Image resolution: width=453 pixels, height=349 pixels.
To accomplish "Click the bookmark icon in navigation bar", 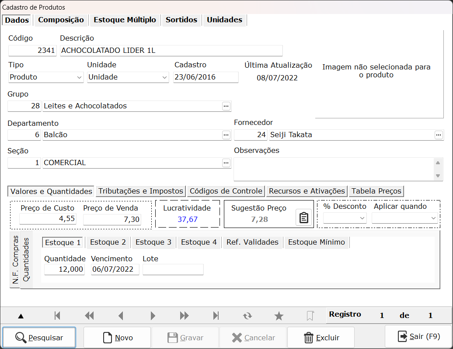I will click(310, 316).
